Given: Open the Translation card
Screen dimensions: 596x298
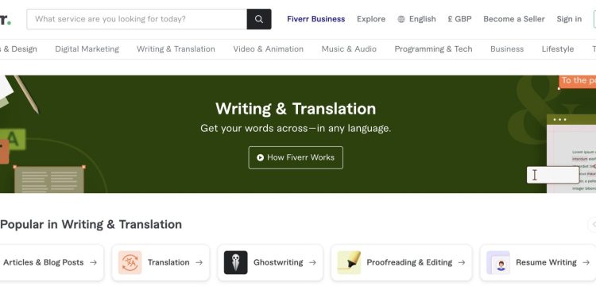Looking at the screenshot, I should pyautogui.click(x=161, y=263).
